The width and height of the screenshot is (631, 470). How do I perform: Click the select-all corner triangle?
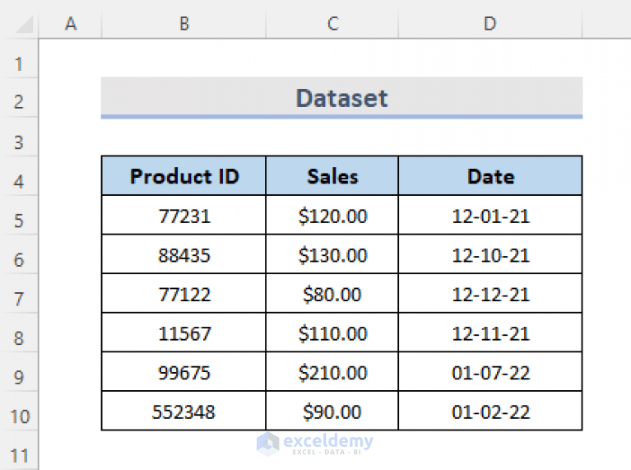point(24,25)
